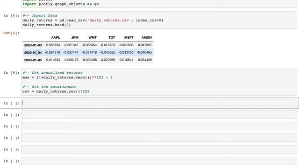299x168 pixels.
Task: Select the WMT column header
Action: point(93,37)
